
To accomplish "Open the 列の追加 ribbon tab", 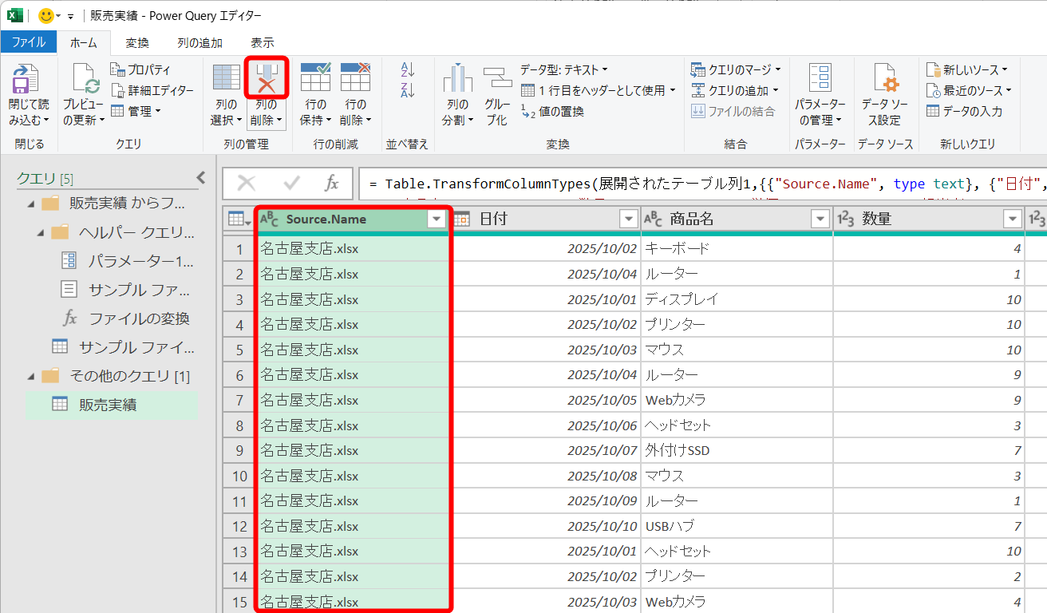I will pos(199,42).
